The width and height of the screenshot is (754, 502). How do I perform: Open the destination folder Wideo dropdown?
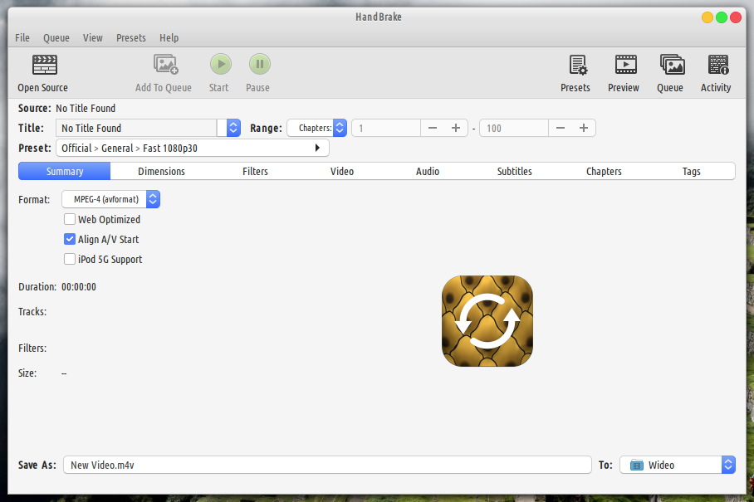pyautogui.click(x=677, y=465)
